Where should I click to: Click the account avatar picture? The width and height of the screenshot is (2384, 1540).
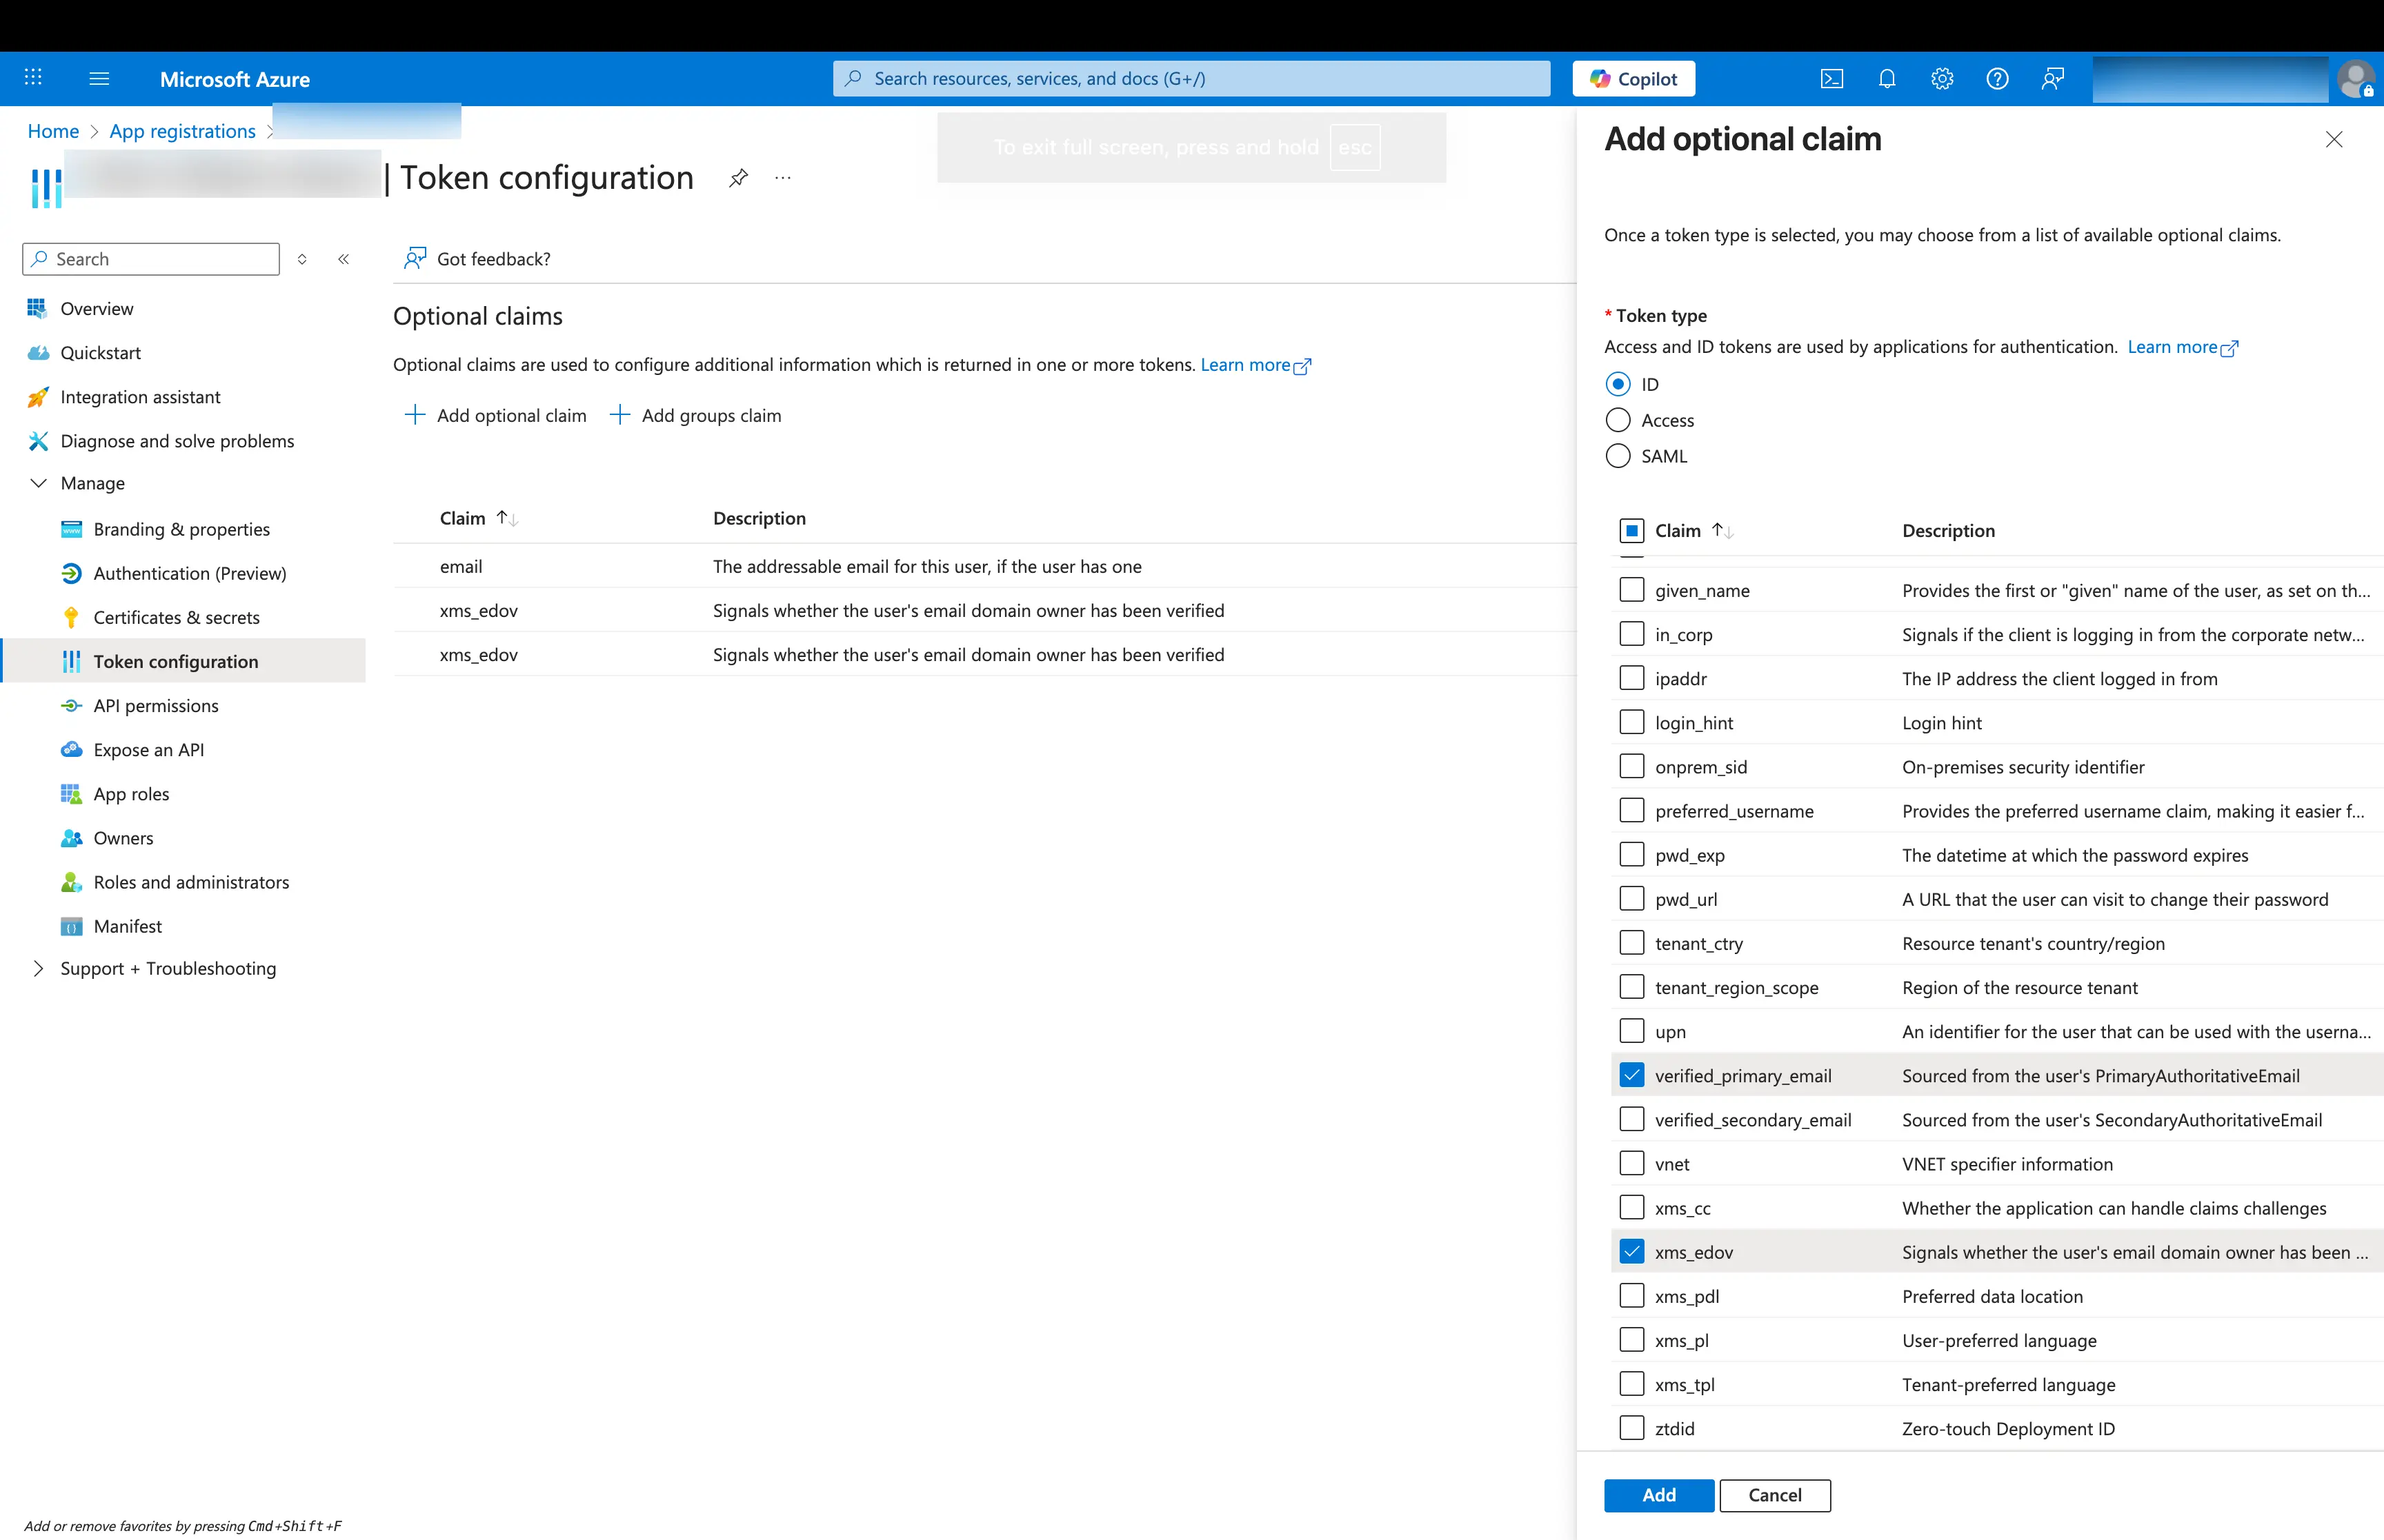click(2355, 79)
